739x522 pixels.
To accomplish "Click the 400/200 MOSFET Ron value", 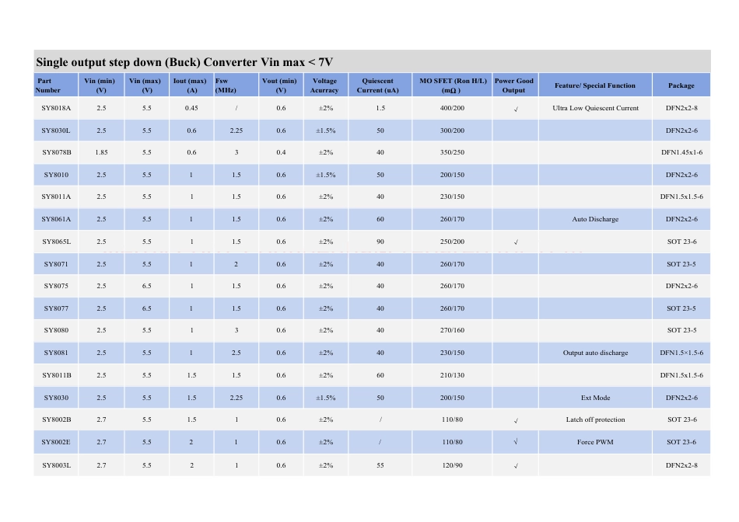I will [452, 108].
